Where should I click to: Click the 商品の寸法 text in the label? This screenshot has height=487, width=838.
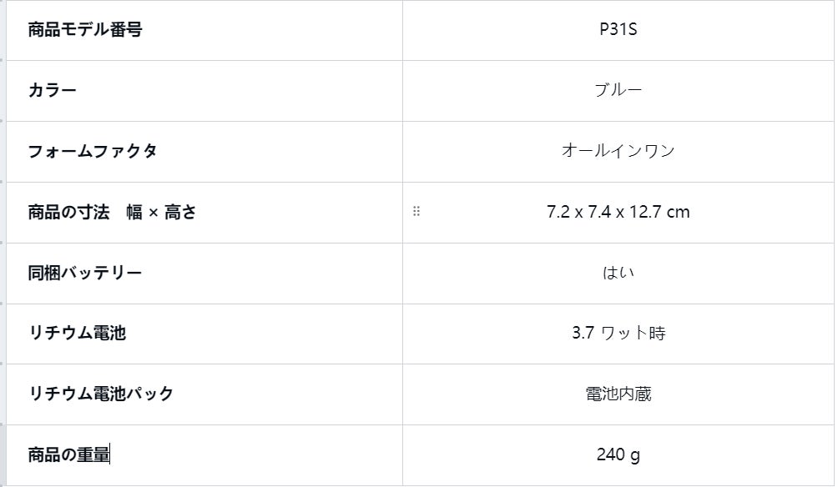68,212
